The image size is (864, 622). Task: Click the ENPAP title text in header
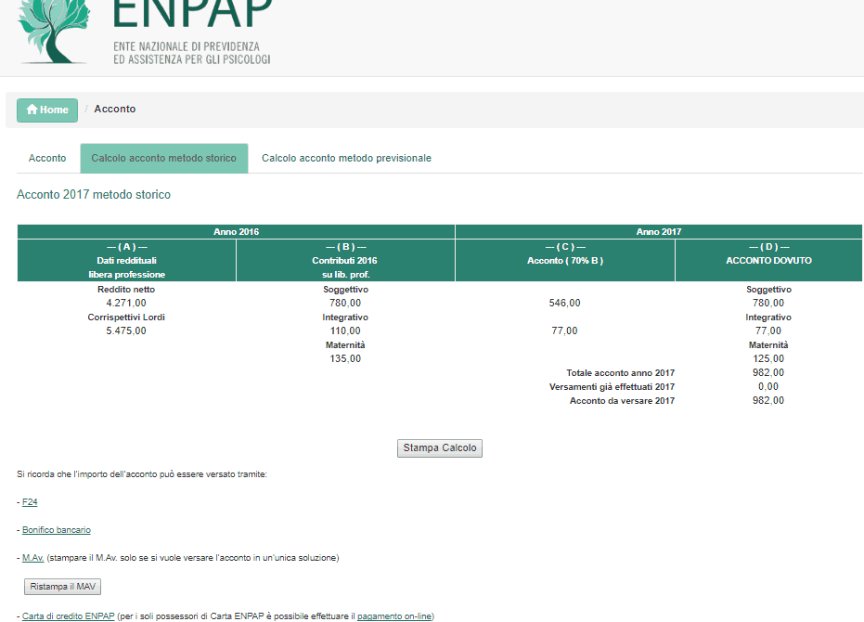click(192, 13)
